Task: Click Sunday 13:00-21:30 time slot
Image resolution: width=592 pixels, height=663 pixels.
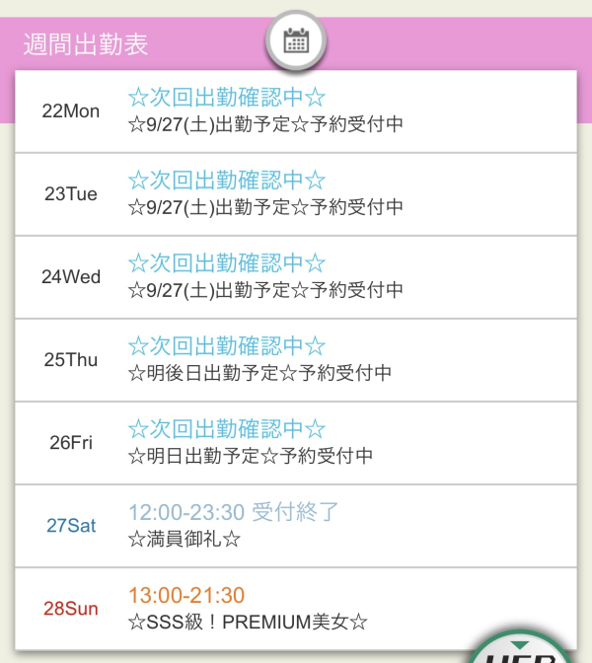Action: point(186,595)
